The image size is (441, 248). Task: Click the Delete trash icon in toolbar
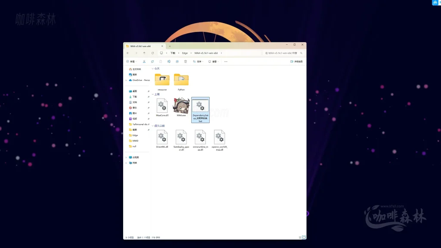pos(185,62)
